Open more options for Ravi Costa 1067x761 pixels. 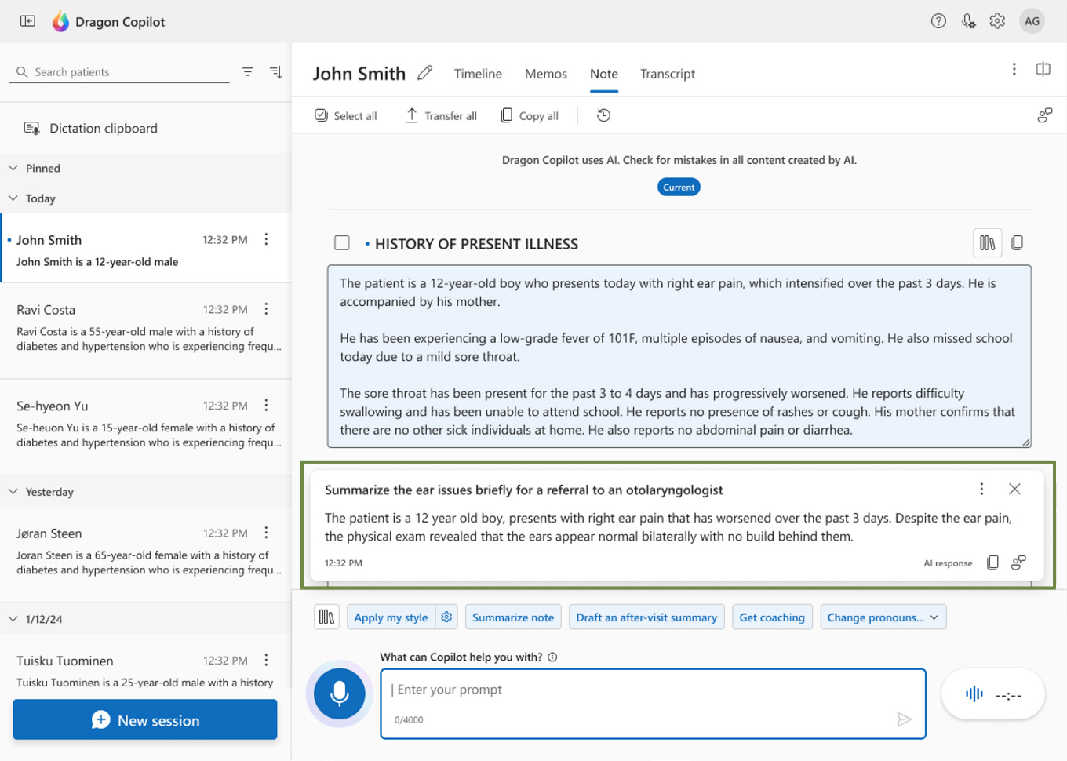coord(267,309)
